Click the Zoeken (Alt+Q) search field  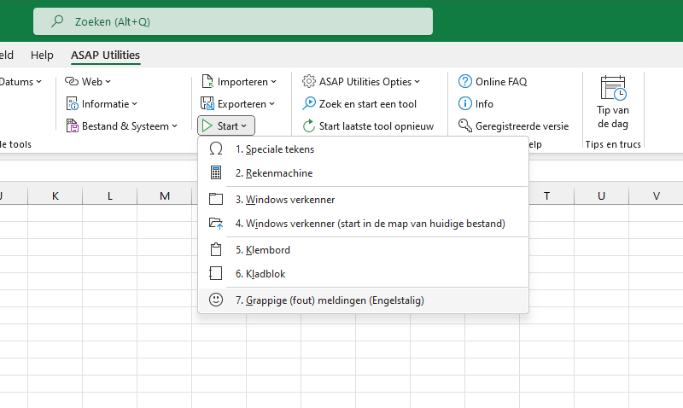pos(233,20)
